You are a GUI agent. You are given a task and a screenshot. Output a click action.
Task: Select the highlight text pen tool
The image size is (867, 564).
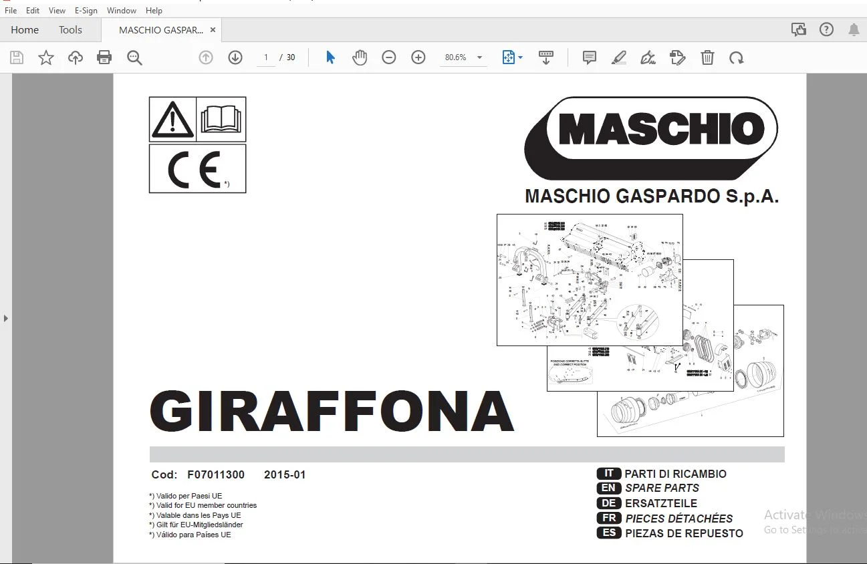(619, 57)
